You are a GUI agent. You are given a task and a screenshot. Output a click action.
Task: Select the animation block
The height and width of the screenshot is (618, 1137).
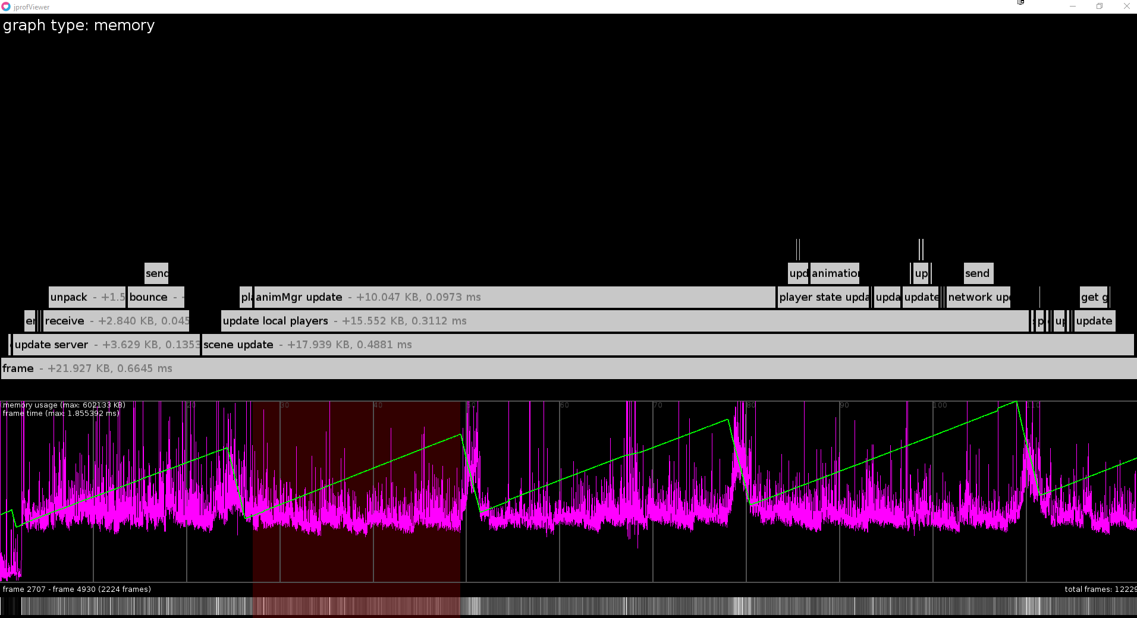click(835, 273)
